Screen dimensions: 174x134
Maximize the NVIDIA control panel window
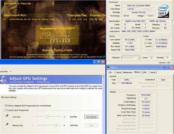tap(99, 62)
